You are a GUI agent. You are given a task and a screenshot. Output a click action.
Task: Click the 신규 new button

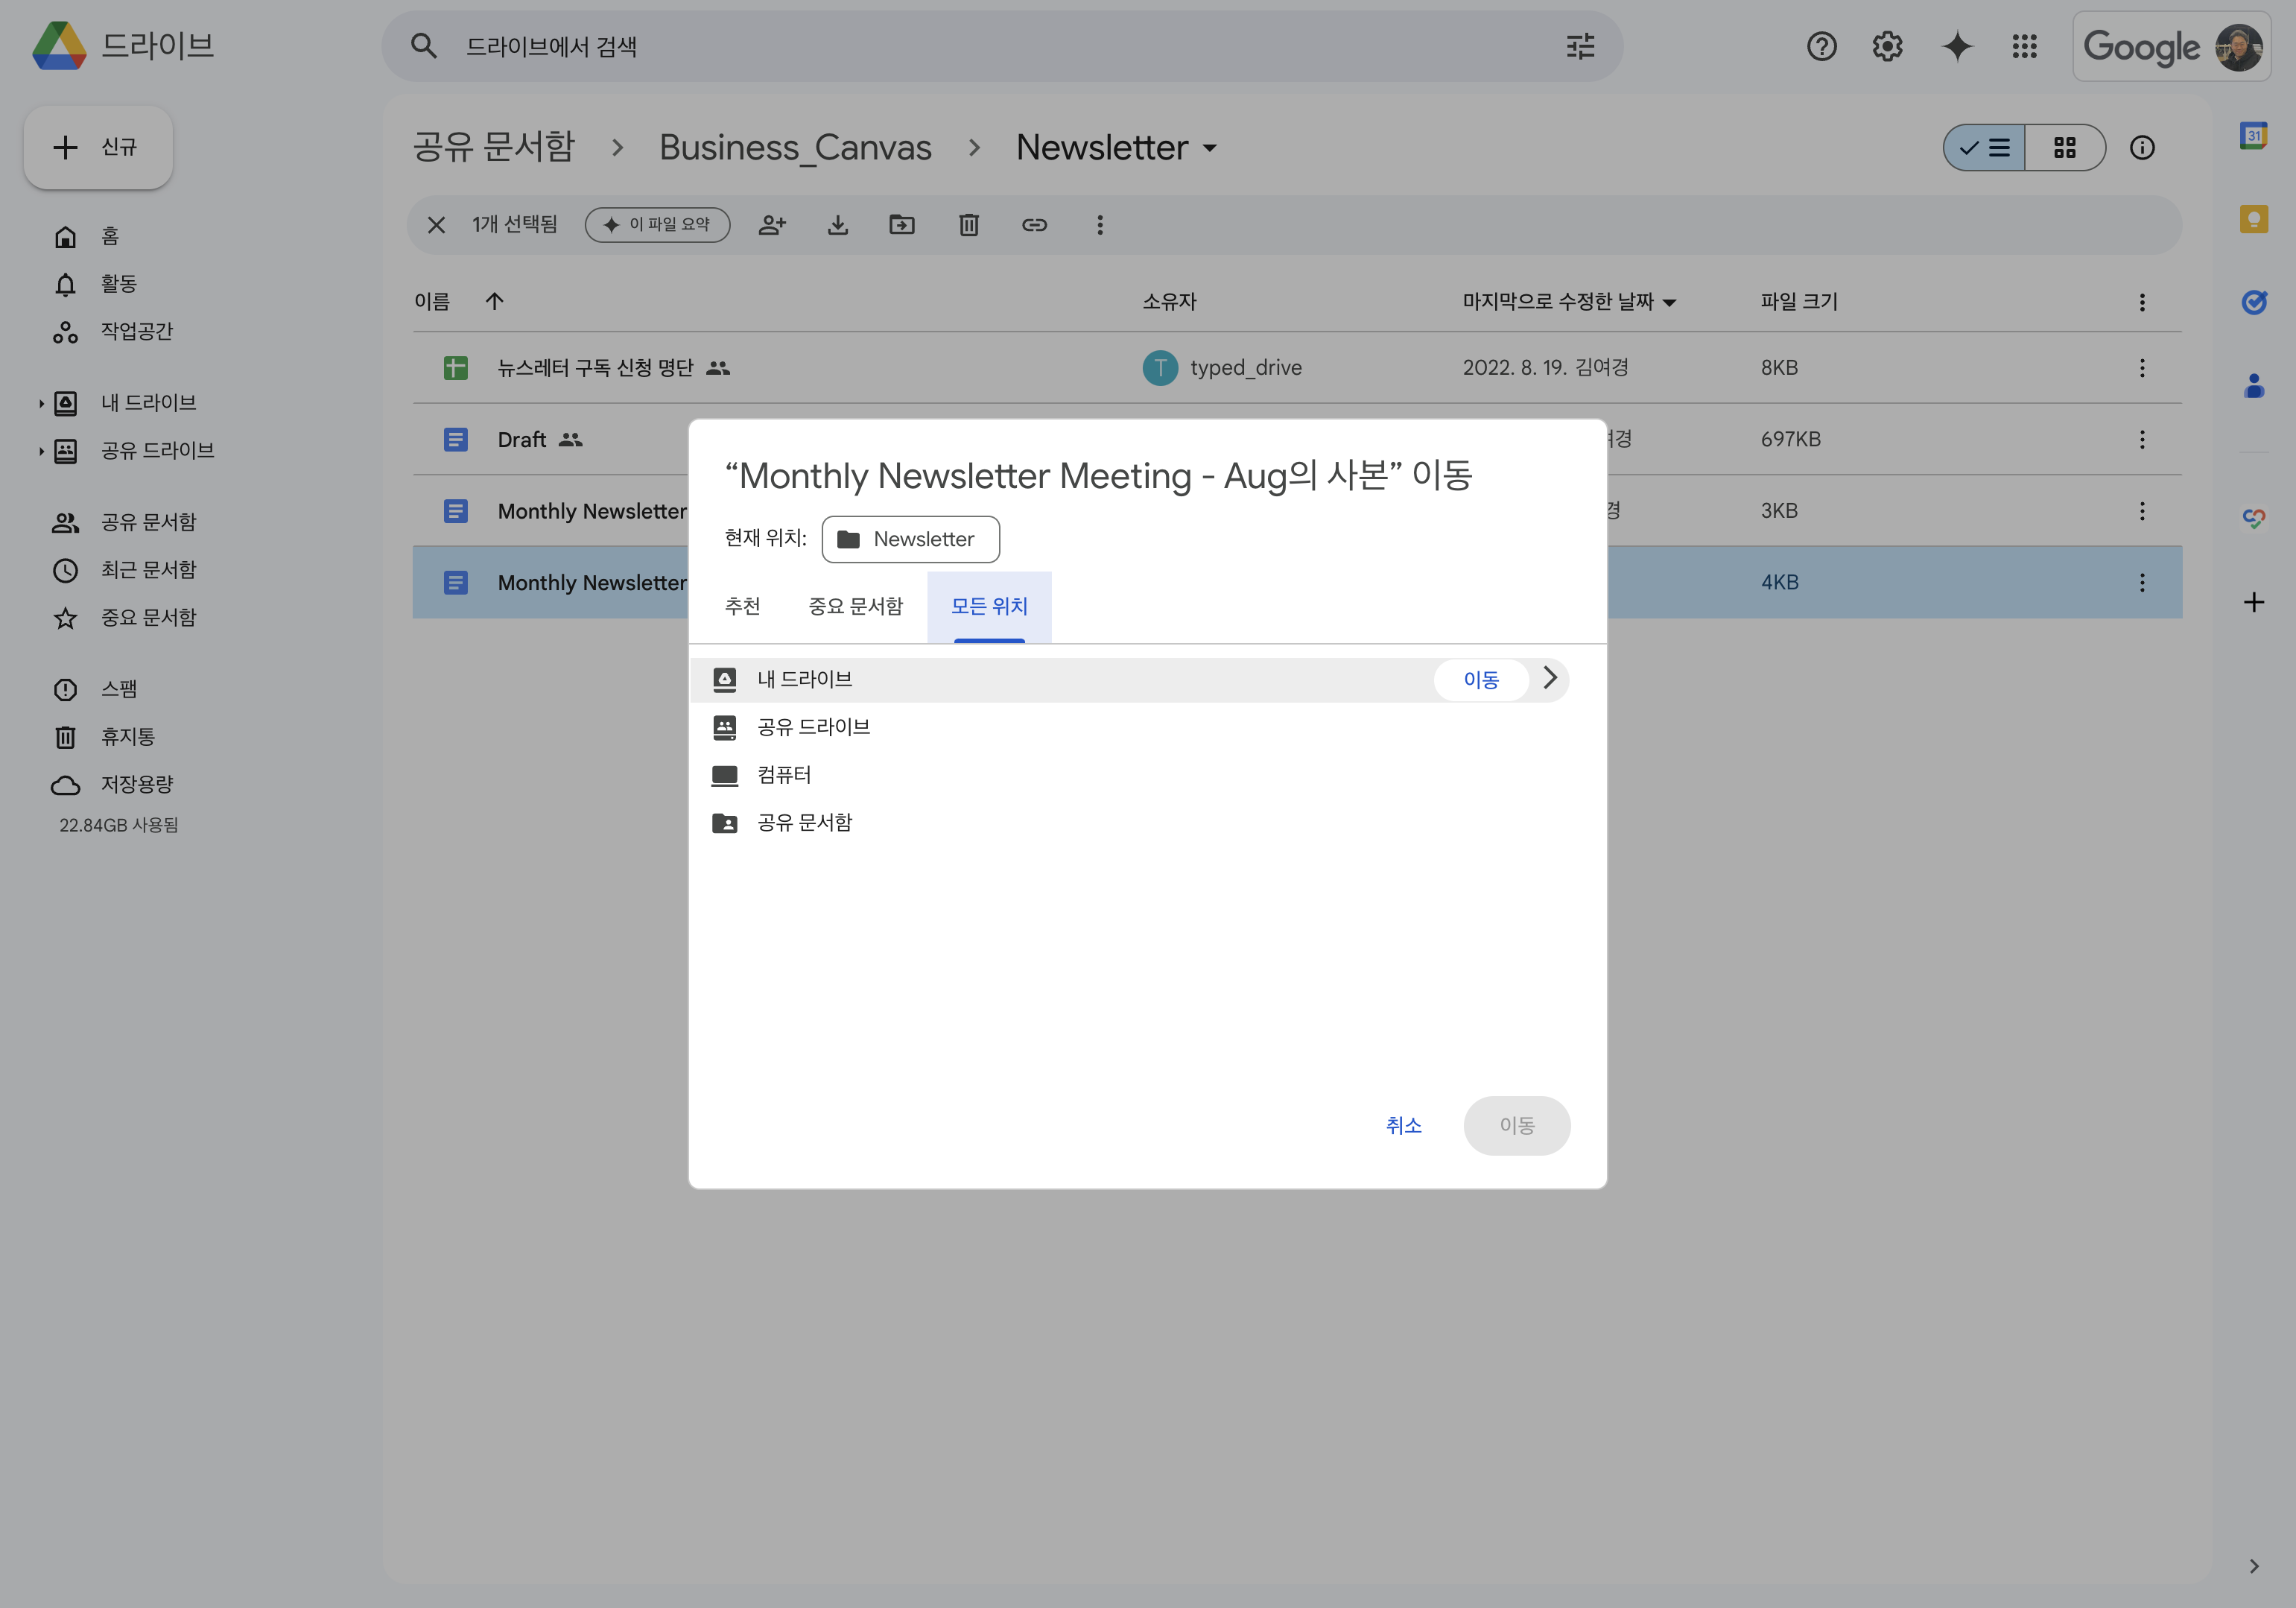pos(98,148)
